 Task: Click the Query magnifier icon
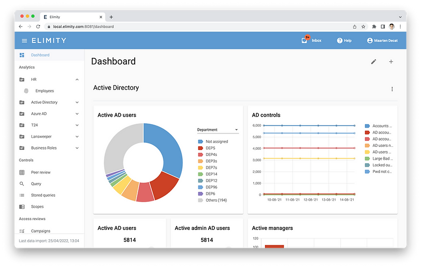coord(22,184)
